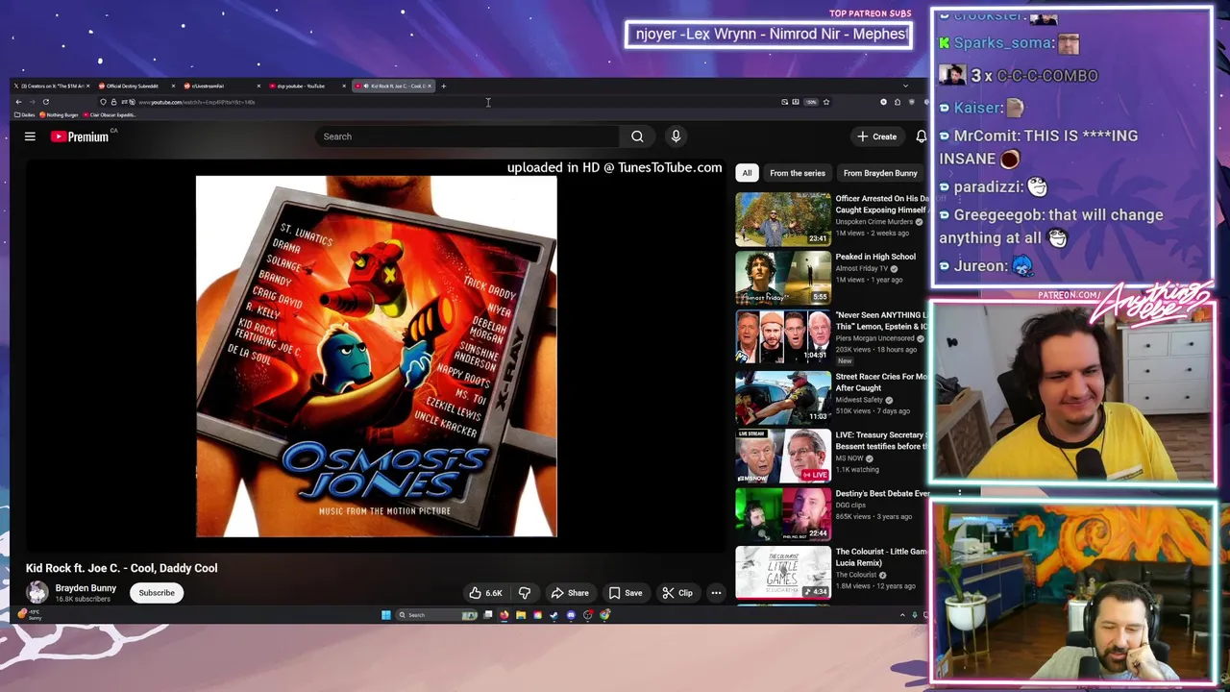
Task: Show hidden system tray icons
Action: (x=902, y=615)
